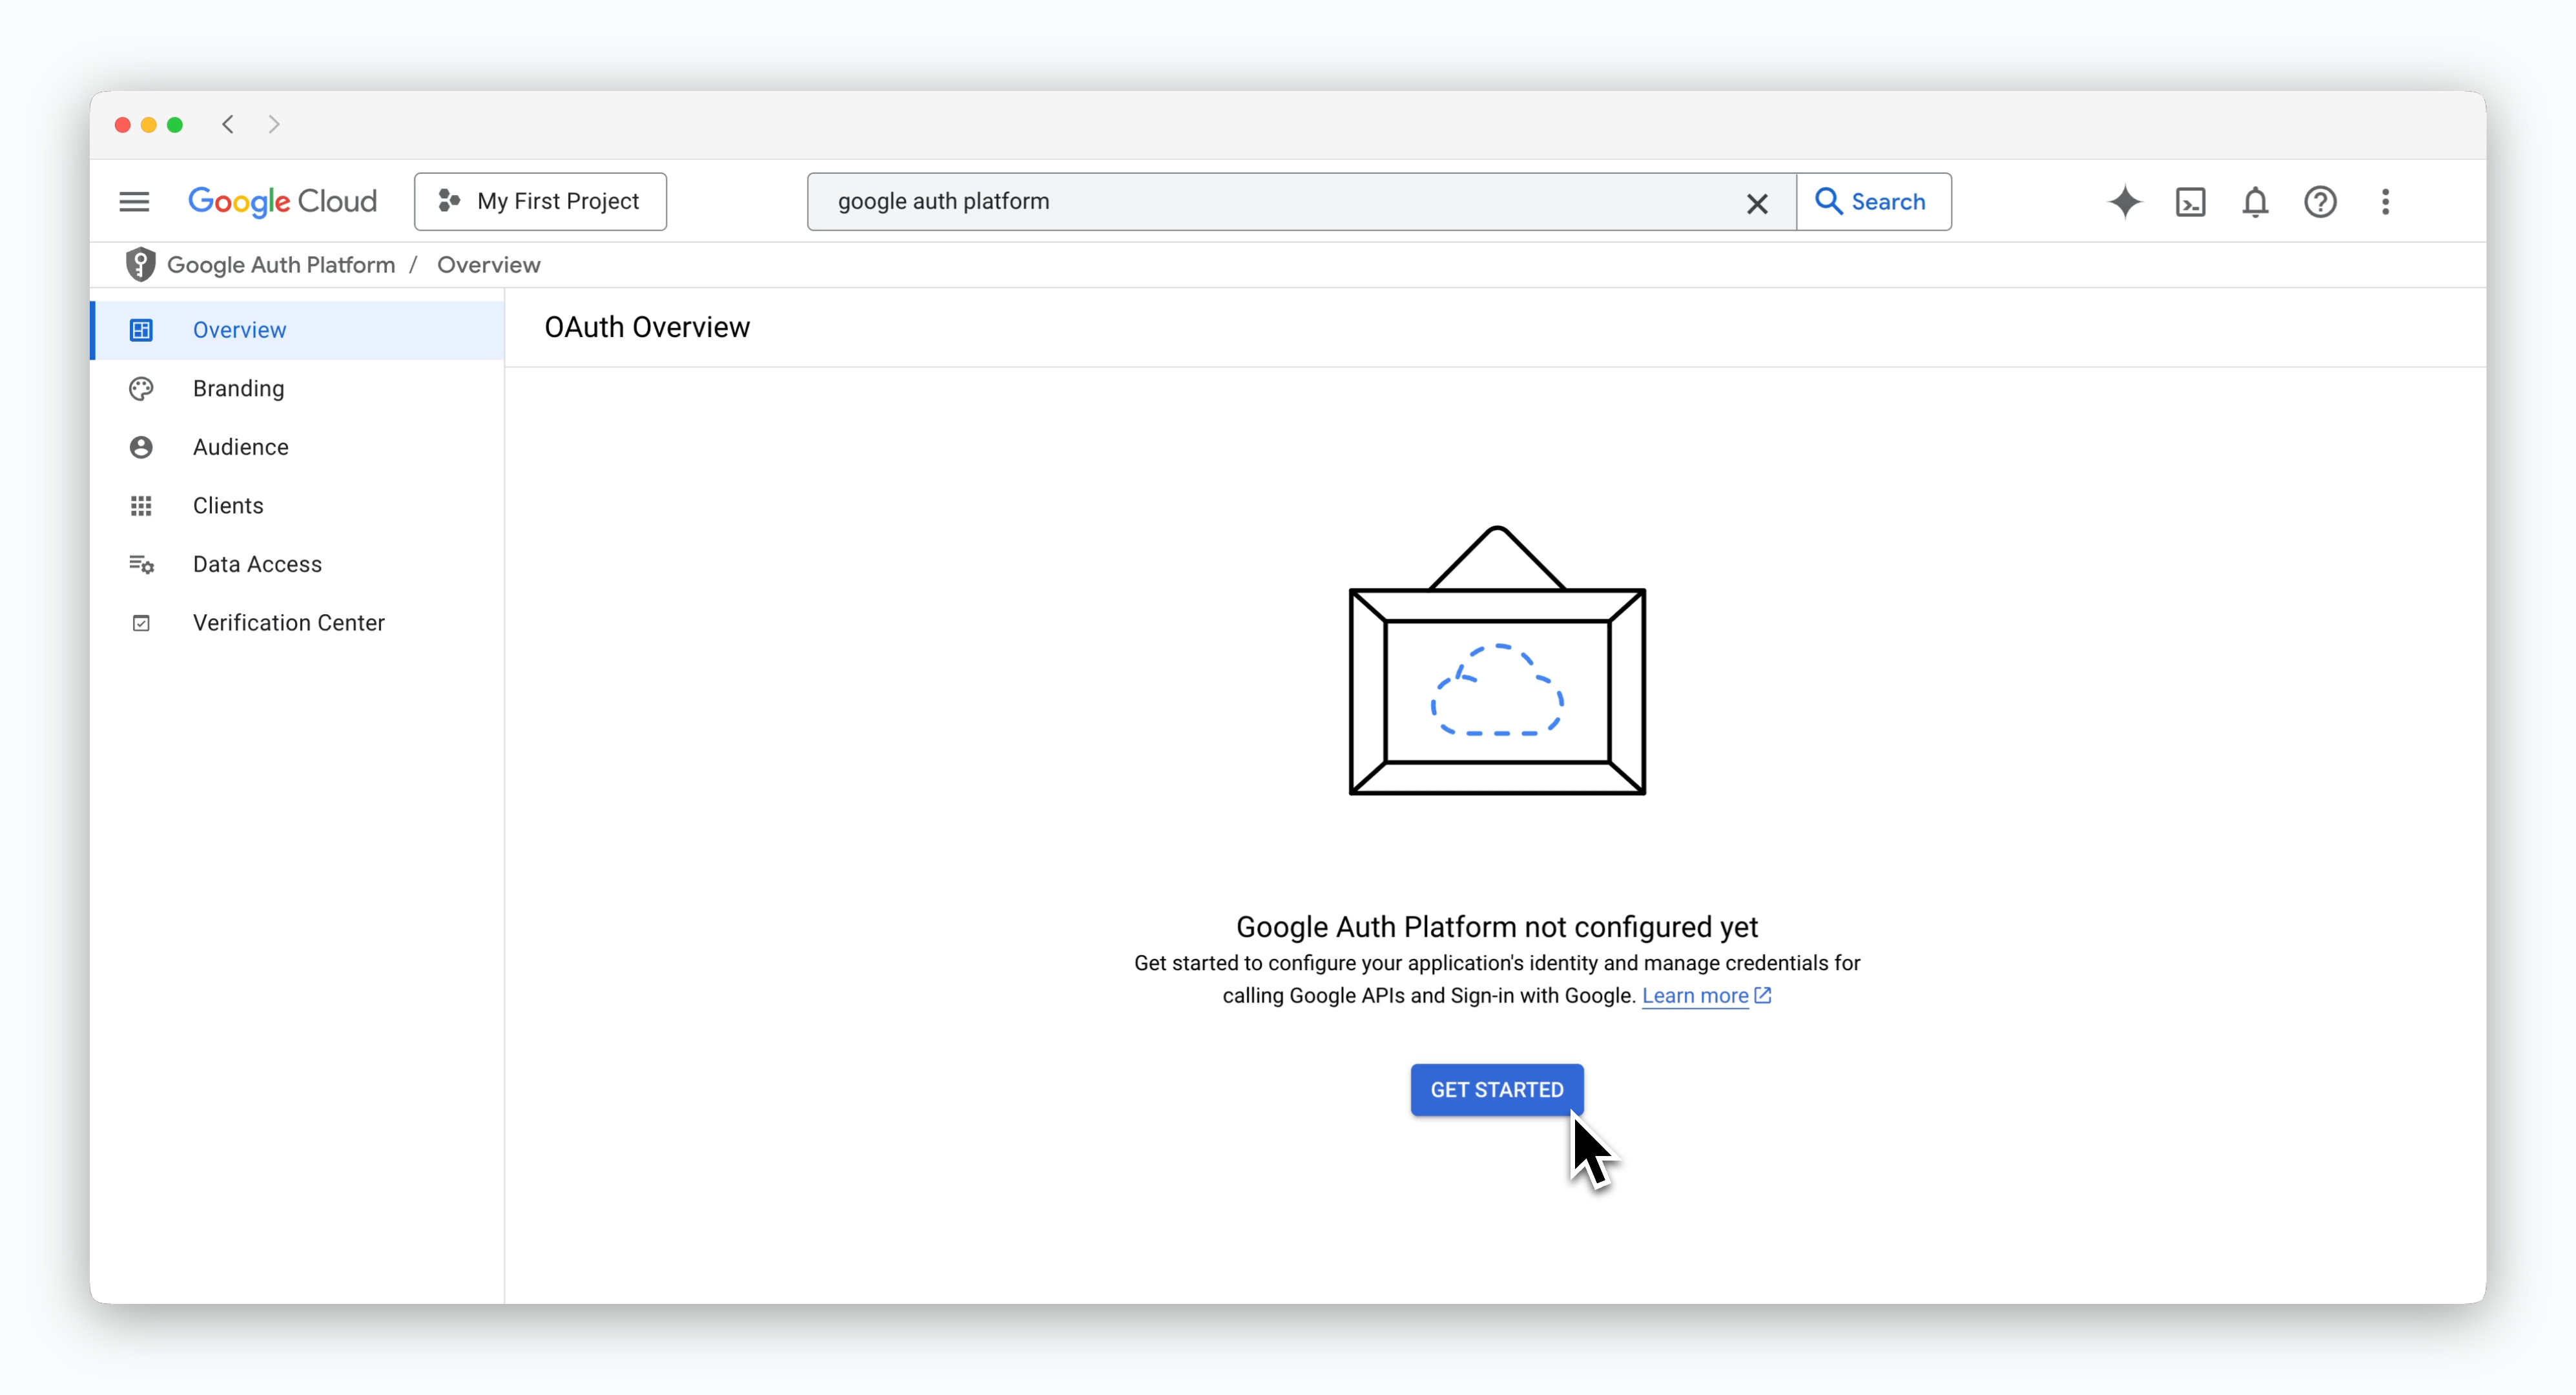Open the Verification Center sidebar item
The width and height of the screenshot is (2576, 1395).
[298, 622]
